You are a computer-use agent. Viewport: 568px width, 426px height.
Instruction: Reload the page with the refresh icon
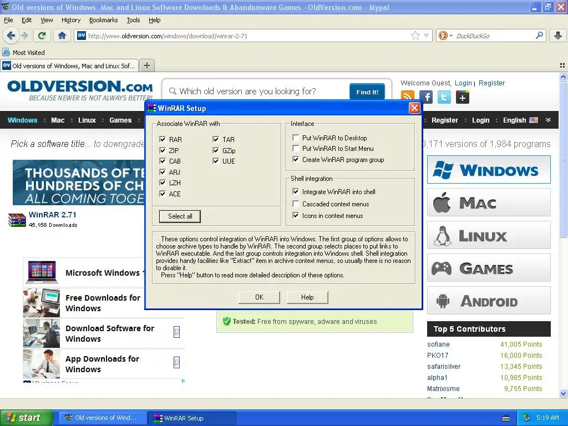point(42,35)
